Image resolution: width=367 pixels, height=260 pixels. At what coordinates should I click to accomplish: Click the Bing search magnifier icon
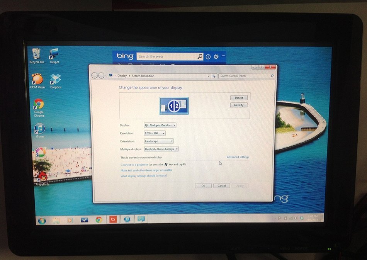[x=200, y=56]
